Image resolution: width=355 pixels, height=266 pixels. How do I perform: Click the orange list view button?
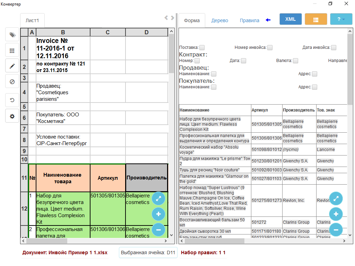[x=316, y=19]
